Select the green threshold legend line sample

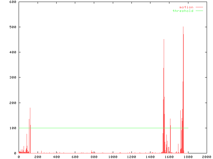[199, 11]
